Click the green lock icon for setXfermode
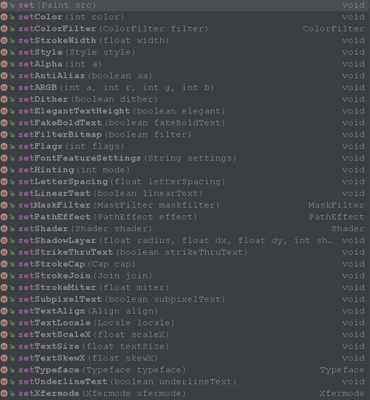Screen dimensions: 370x400 (x=12, y=394)
